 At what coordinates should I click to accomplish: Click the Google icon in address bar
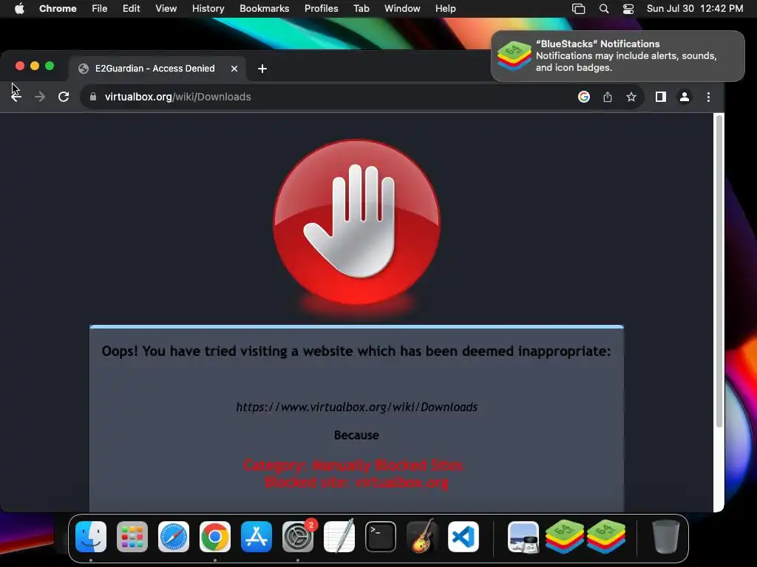[x=584, y=97]
